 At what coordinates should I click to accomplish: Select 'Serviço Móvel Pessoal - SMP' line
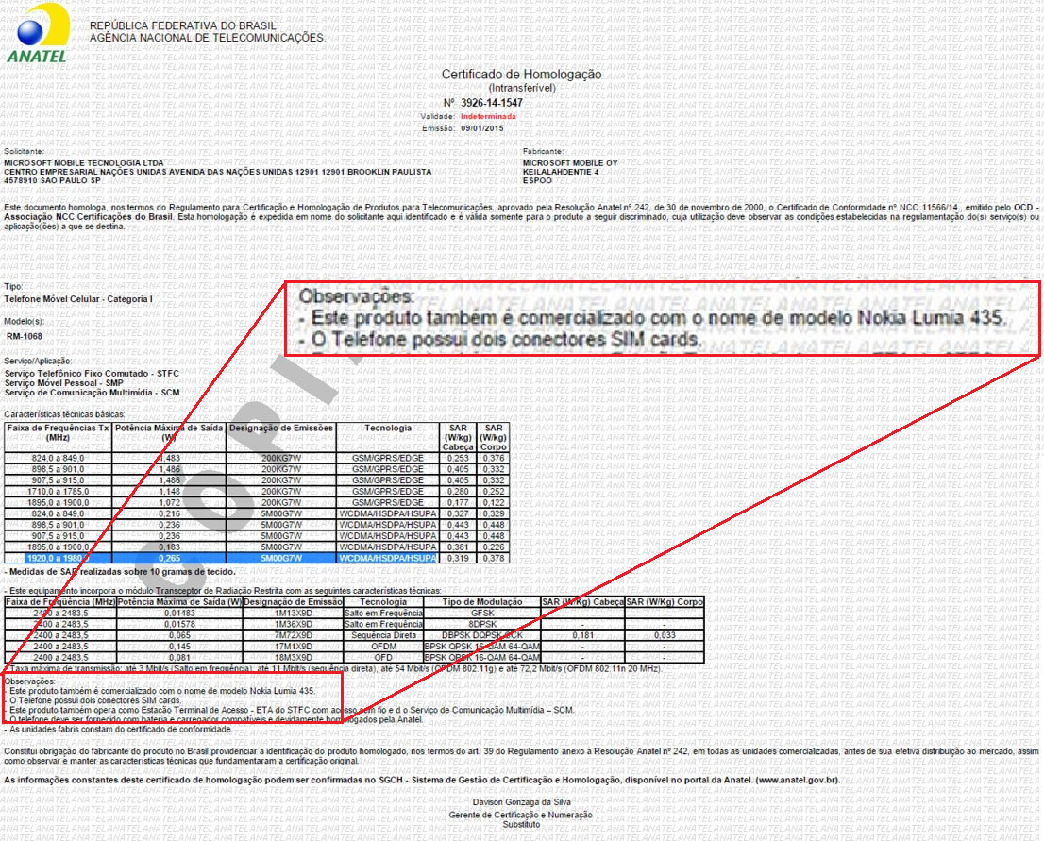pyautogui.click(x=64, y=383)
